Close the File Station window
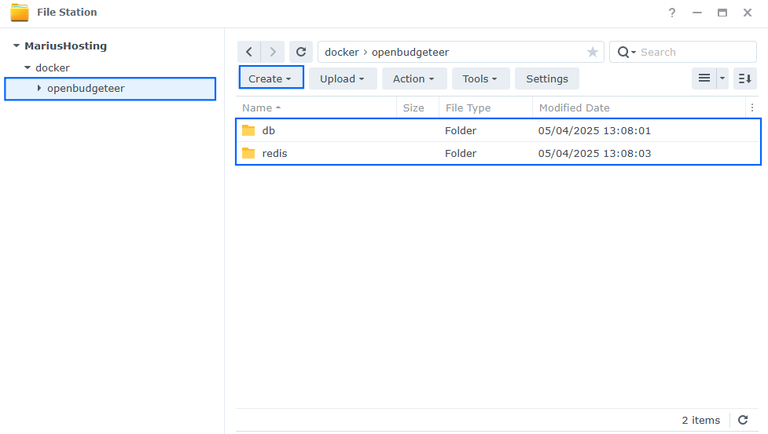This screenshot has height=434, width=768. [747, 13]
